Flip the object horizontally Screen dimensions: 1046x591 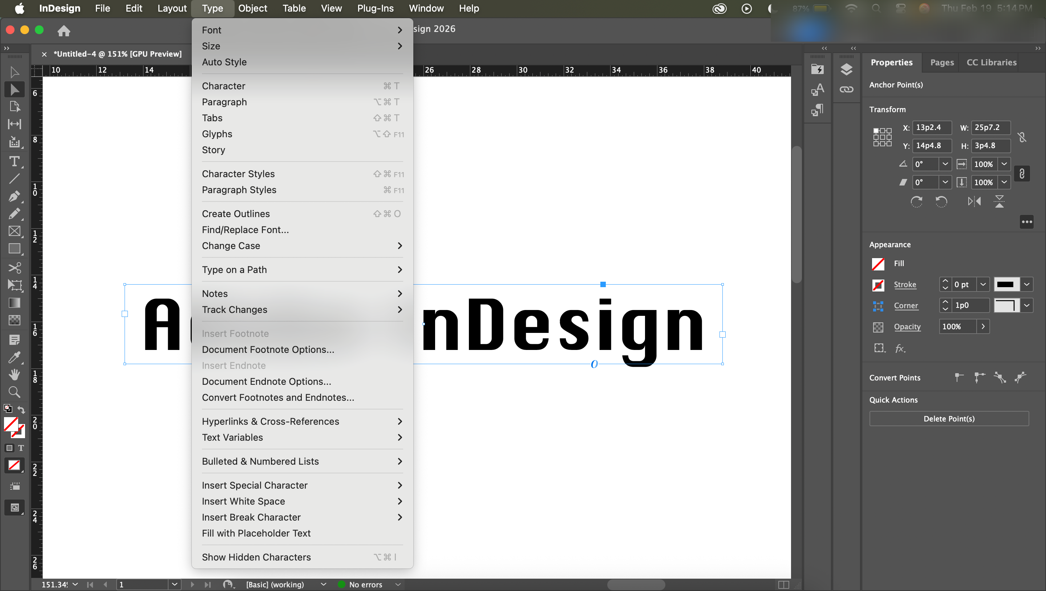point(974,201)
